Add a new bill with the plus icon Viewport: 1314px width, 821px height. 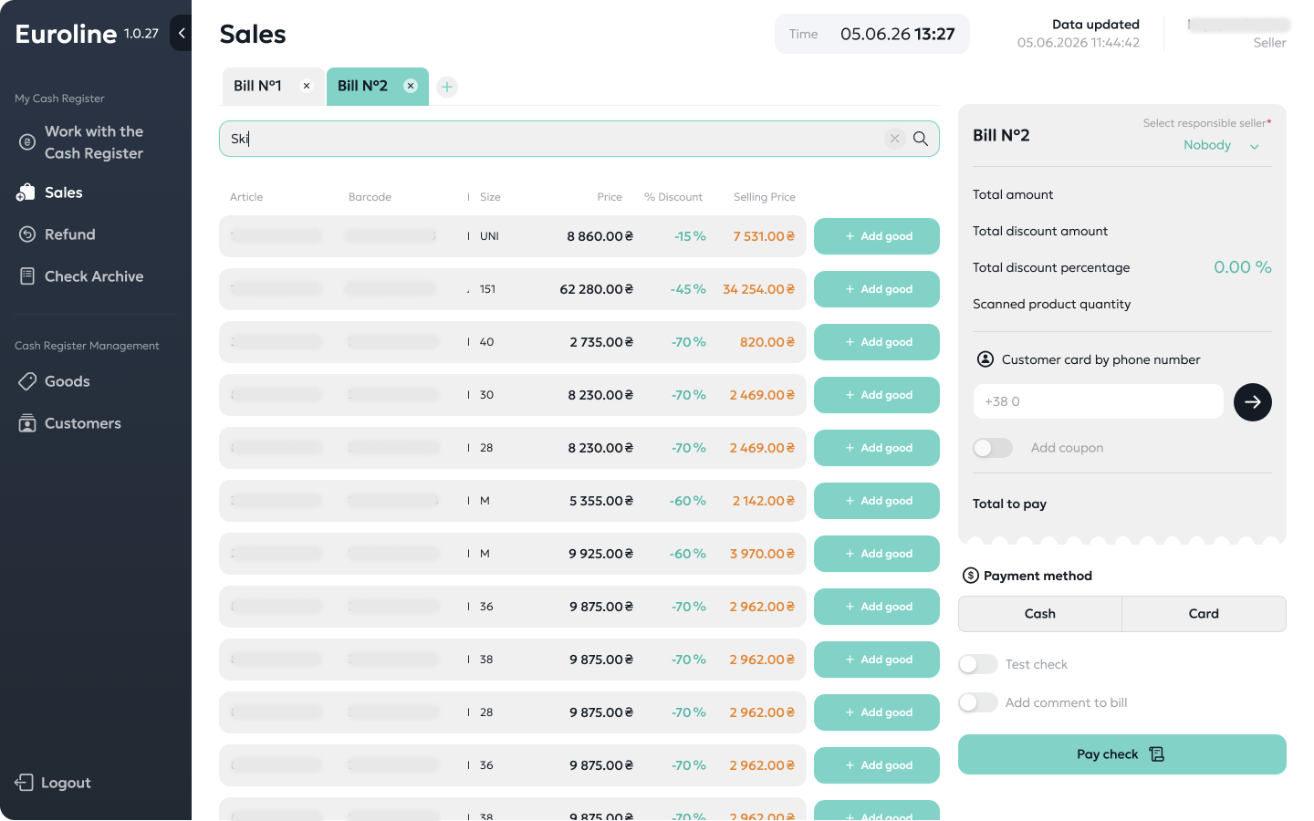pos(447,87)
